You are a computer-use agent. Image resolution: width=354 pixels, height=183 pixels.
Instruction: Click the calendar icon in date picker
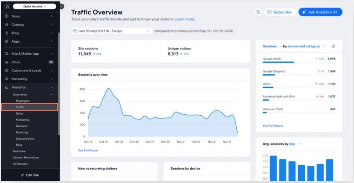click(75, 31)
